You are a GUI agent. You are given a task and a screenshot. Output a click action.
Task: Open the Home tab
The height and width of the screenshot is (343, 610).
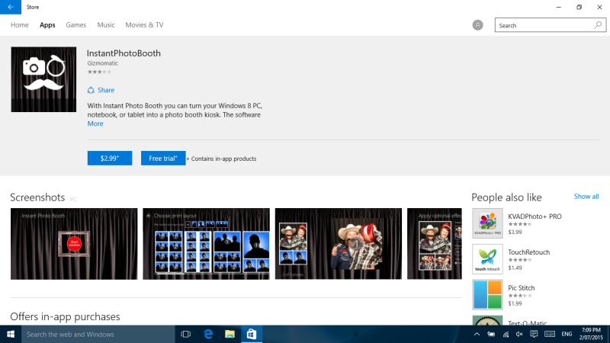pyautogui.click(x=20, y=25)
